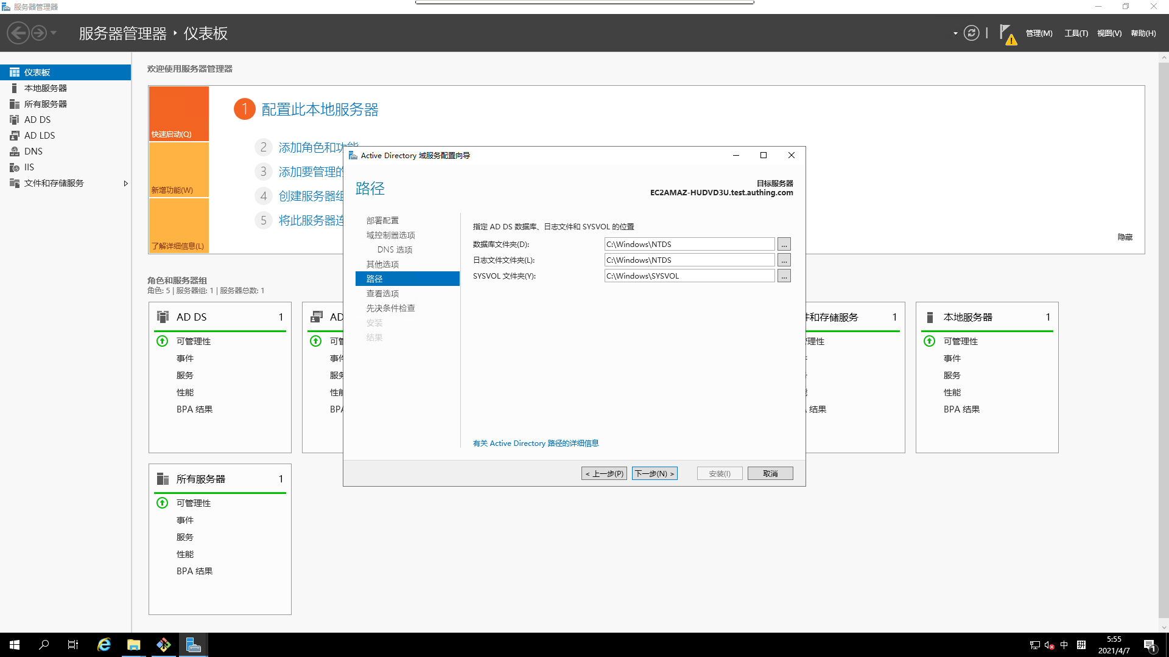Click the refresh icon in header
This screenshot has height=657, width=1169.
[x=971, y=33]
